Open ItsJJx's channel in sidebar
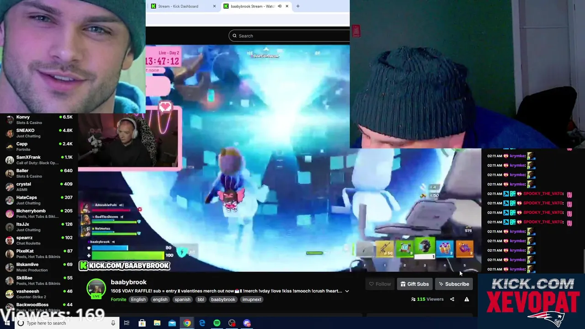This screenshot has width=585, height=329. (x=39, y=227)
